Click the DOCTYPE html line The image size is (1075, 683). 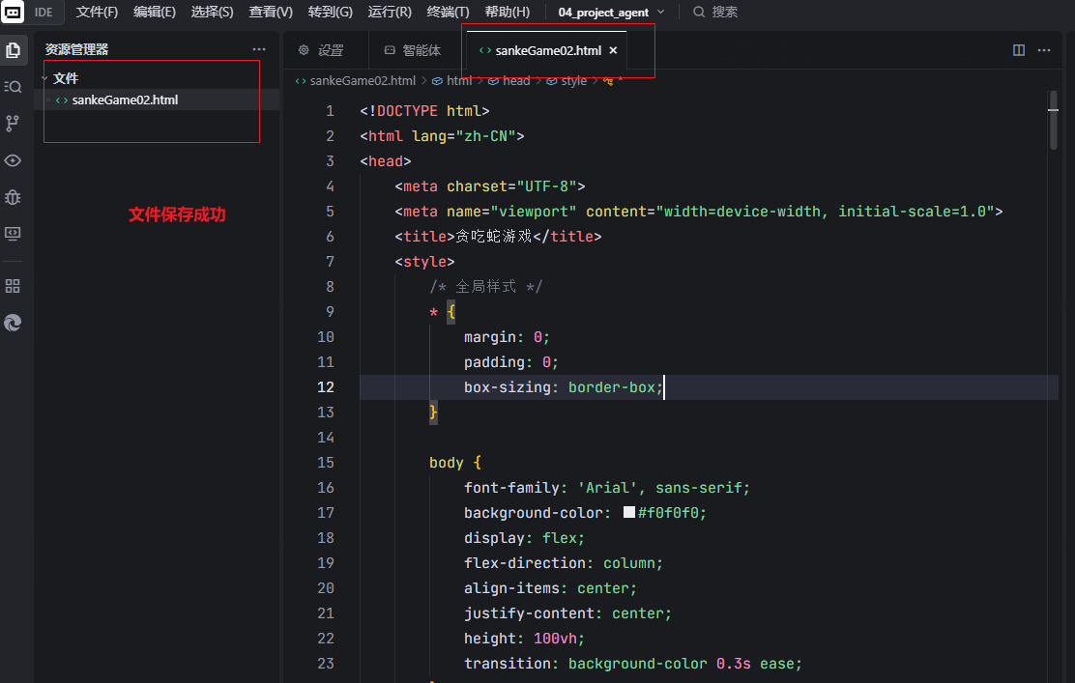click(x=424, y=111)
